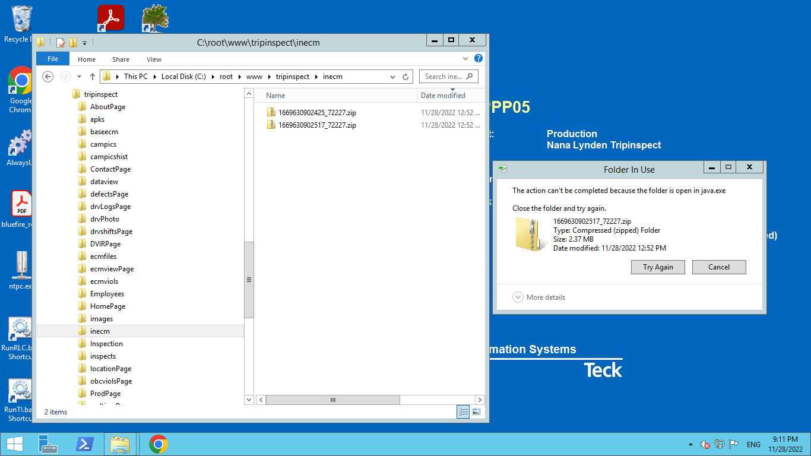Select the Inspection folder in the tree

click(x=106, y=344)
